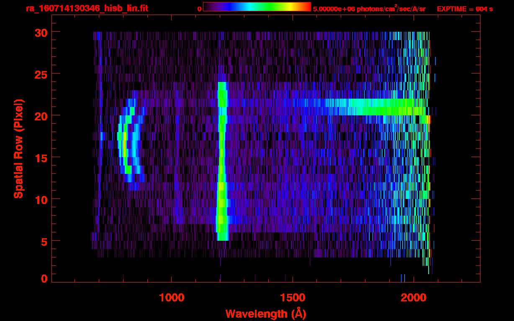Click the x-axis tick label 1500
This screenshot has height=321, width=514.
click(292, 298)
